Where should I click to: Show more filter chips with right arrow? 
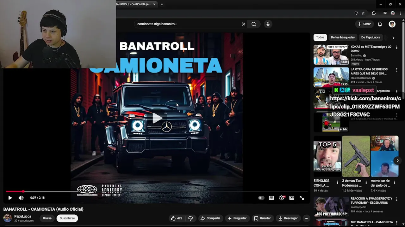click(x=393, y=38)
